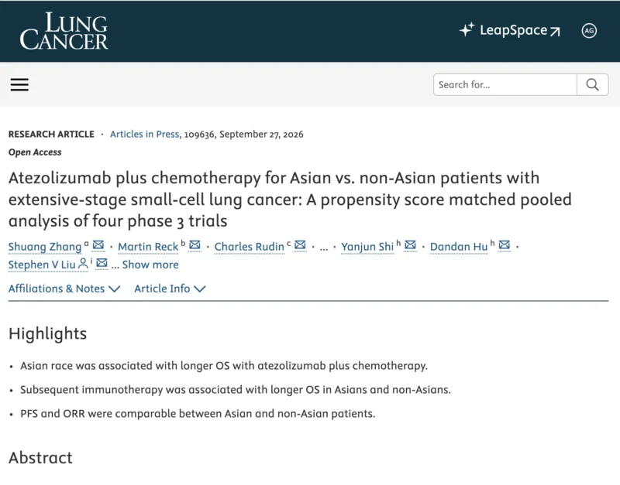Open the hamburger navigation menu
The image size is (620, 485).
19,84
